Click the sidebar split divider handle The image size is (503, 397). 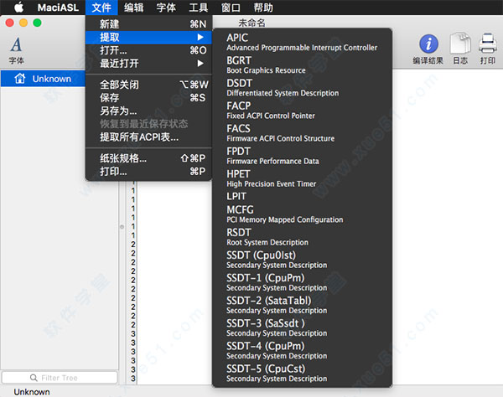pos(122,227)
